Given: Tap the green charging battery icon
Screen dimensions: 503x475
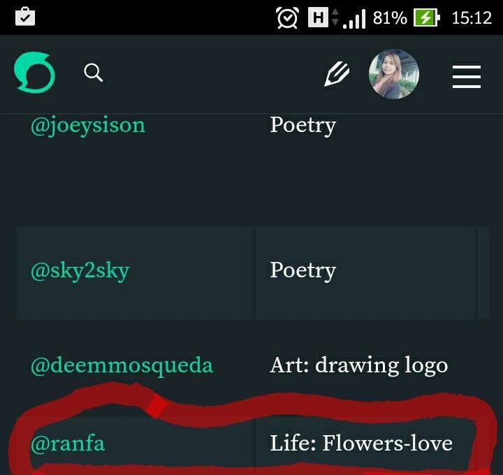Looking at the screenshot, I should (x=426, y=17).
